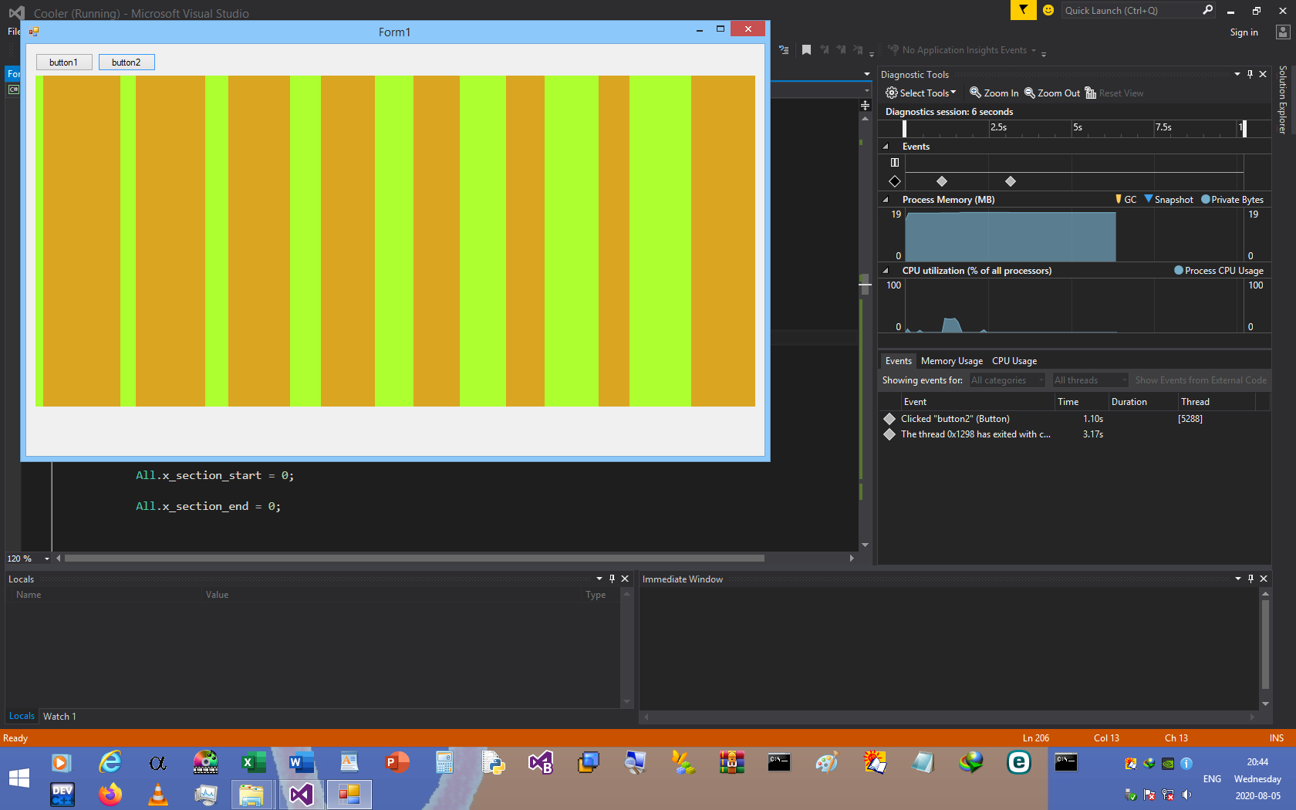Collapse the Process Memory (MB) graph section
Image resolution: width=1296 pixels, height=810 pixels.
click(x=886, y=200)
